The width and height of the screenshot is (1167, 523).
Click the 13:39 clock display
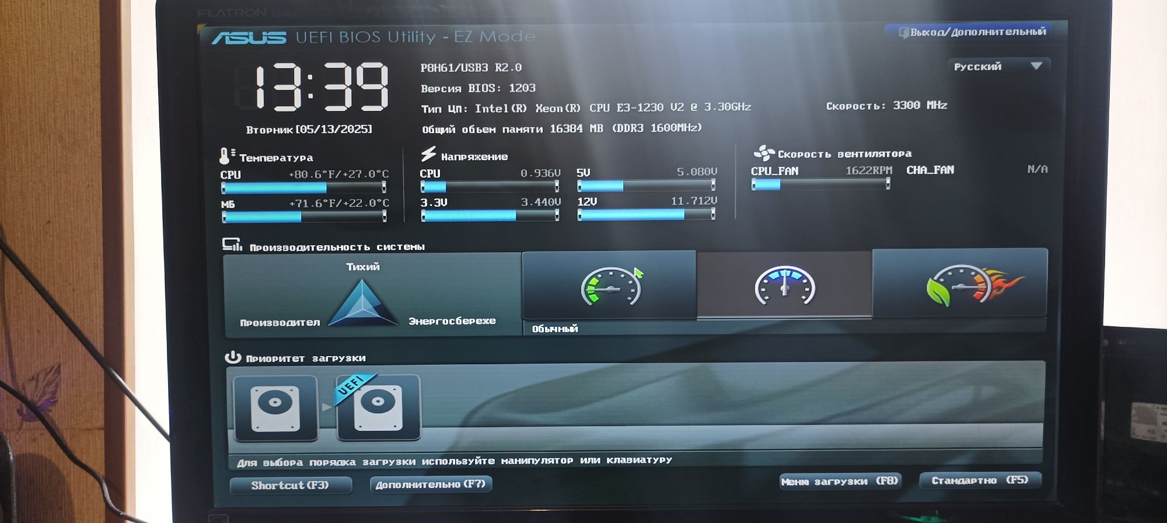pos(322,88)
